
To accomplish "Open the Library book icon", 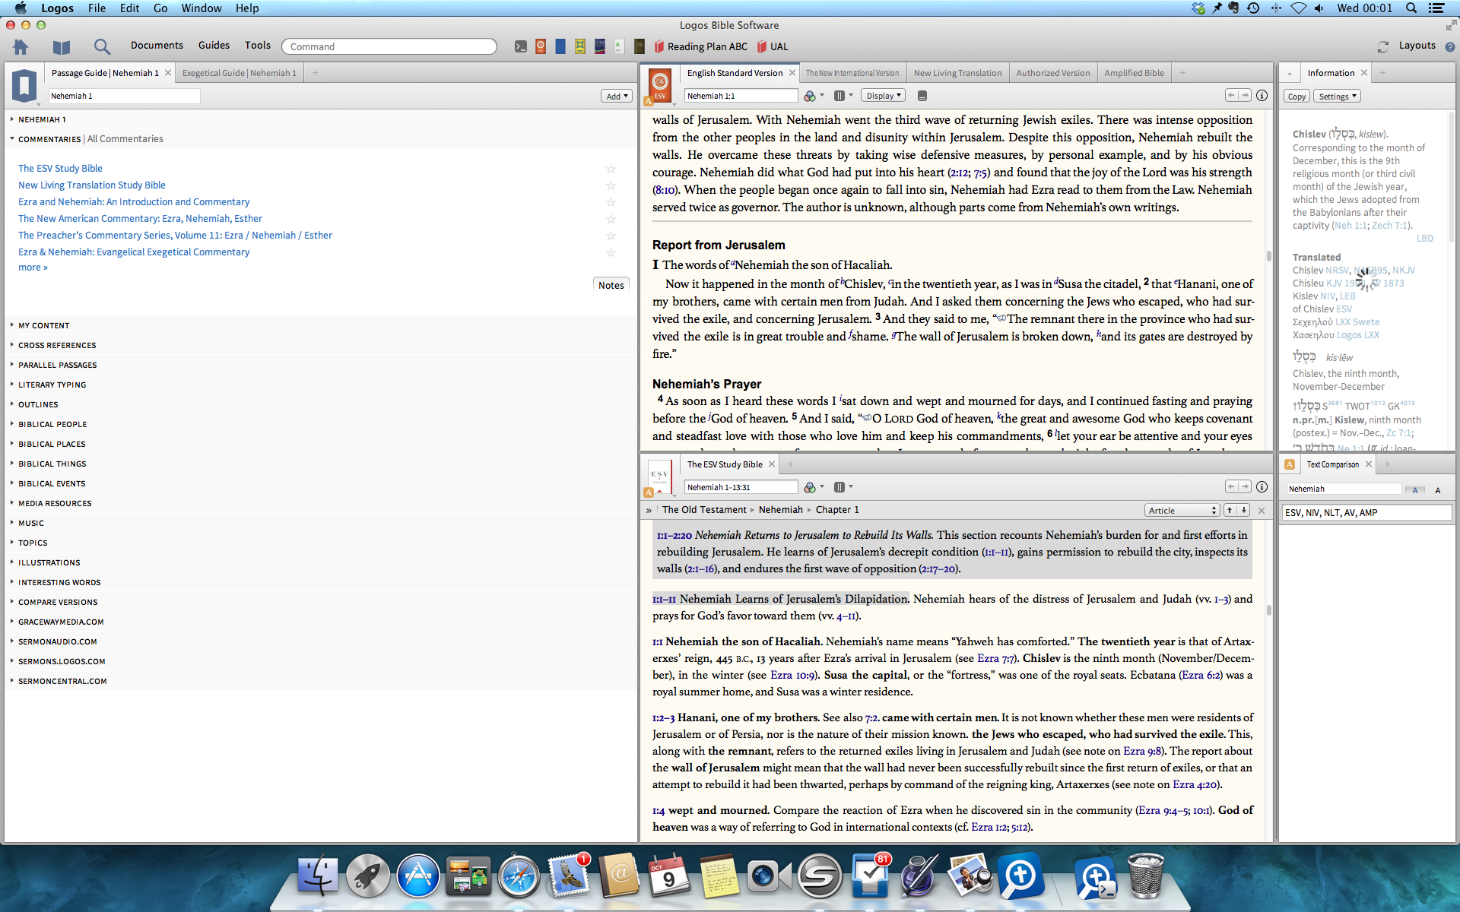I will pos(62,47).
